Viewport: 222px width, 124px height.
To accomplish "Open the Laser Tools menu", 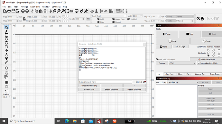I will pyautogui.click(x=35, y=7).
